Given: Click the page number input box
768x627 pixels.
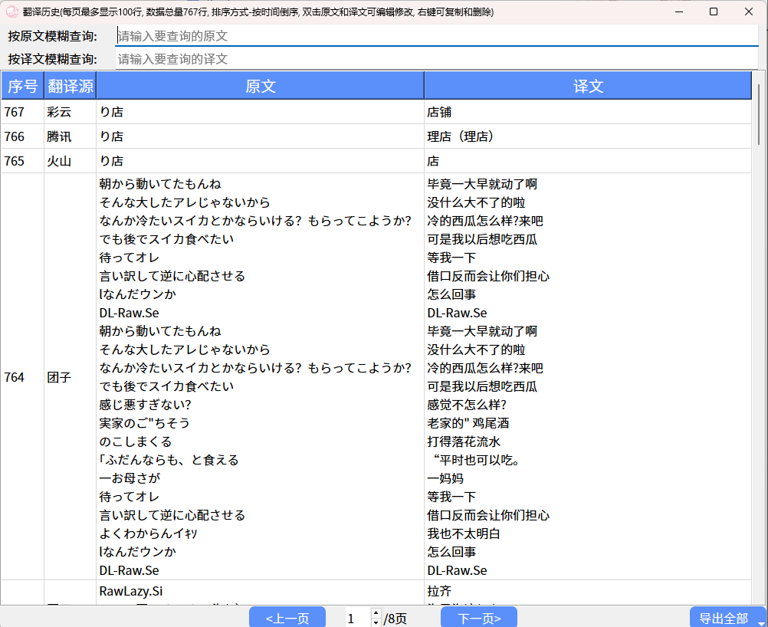Looking at the screenshot, I should (355, 618).
